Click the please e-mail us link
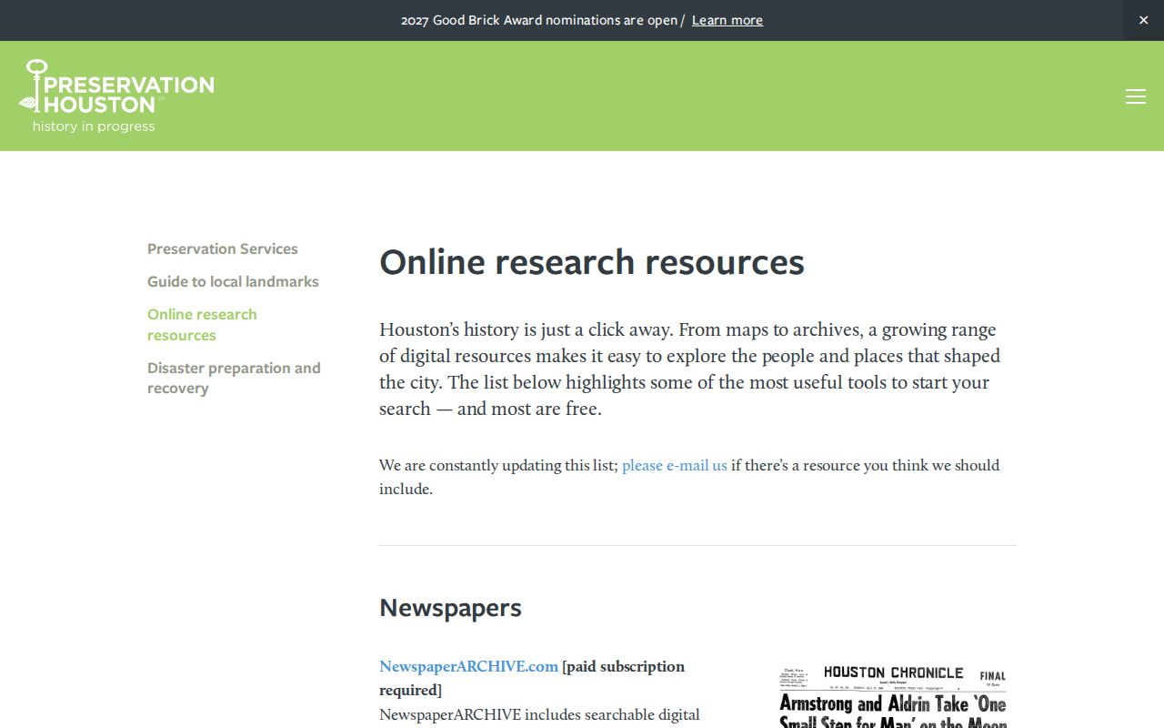This screenshot has width=1164, height=728. [675, 465]
